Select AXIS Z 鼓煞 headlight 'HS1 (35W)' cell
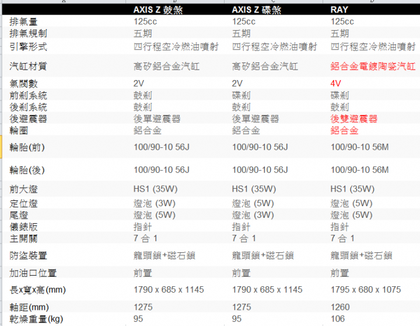 [x=155, y=189]
